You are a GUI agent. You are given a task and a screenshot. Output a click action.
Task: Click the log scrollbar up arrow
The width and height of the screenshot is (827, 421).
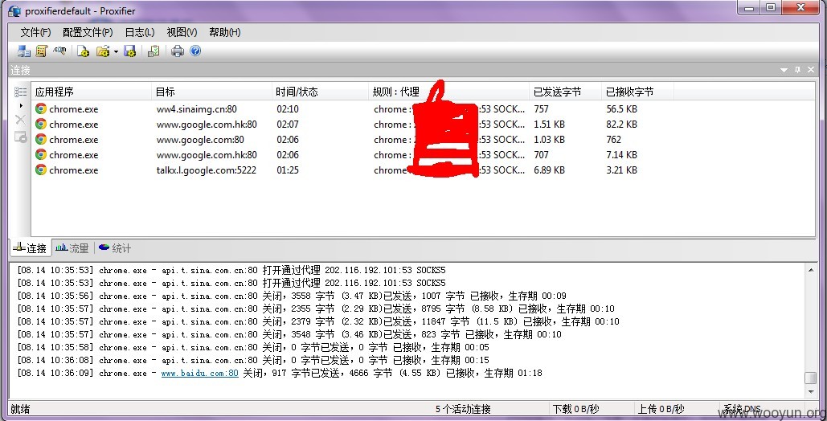[x=811, y=271]
